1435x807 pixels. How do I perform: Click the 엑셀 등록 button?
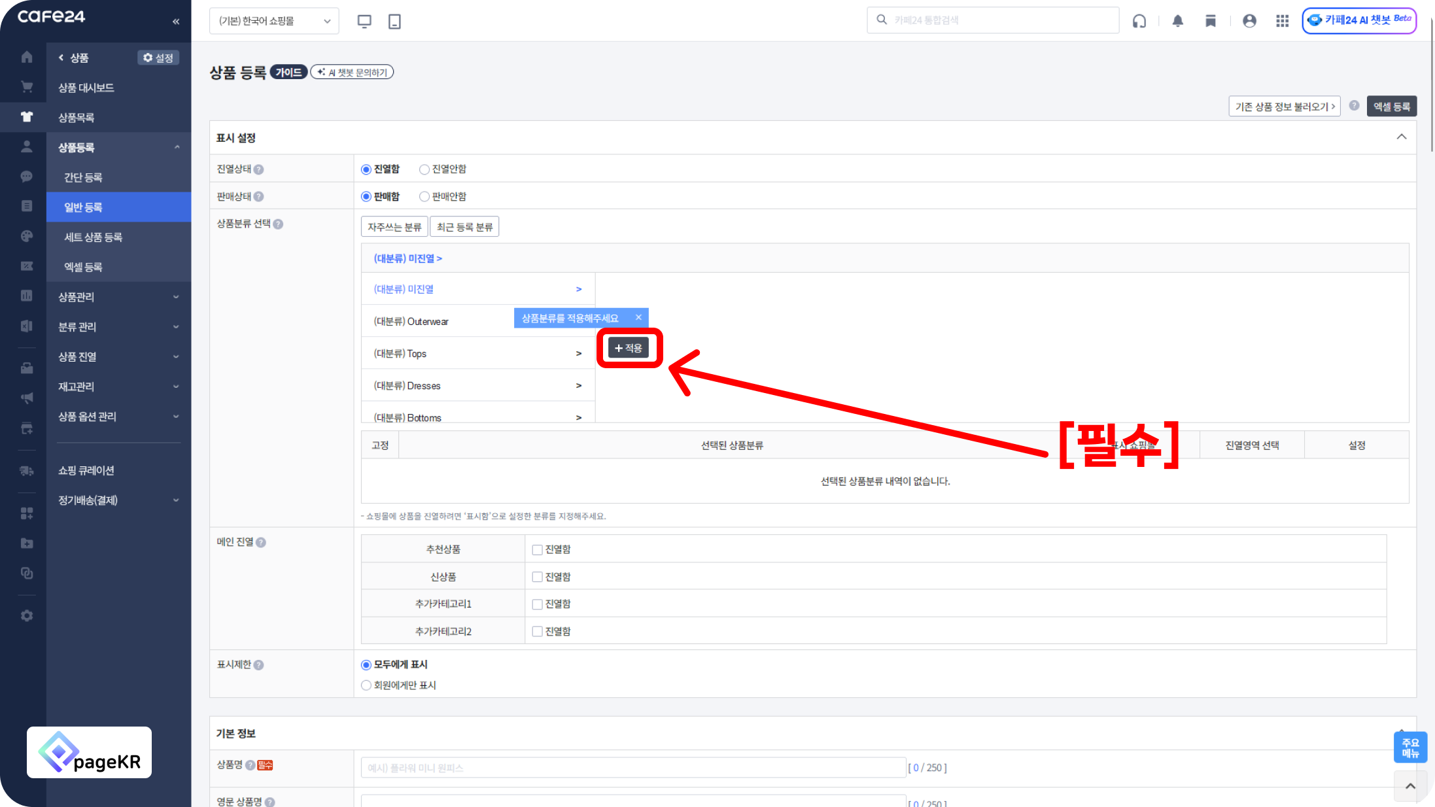tap(1391, 107)
